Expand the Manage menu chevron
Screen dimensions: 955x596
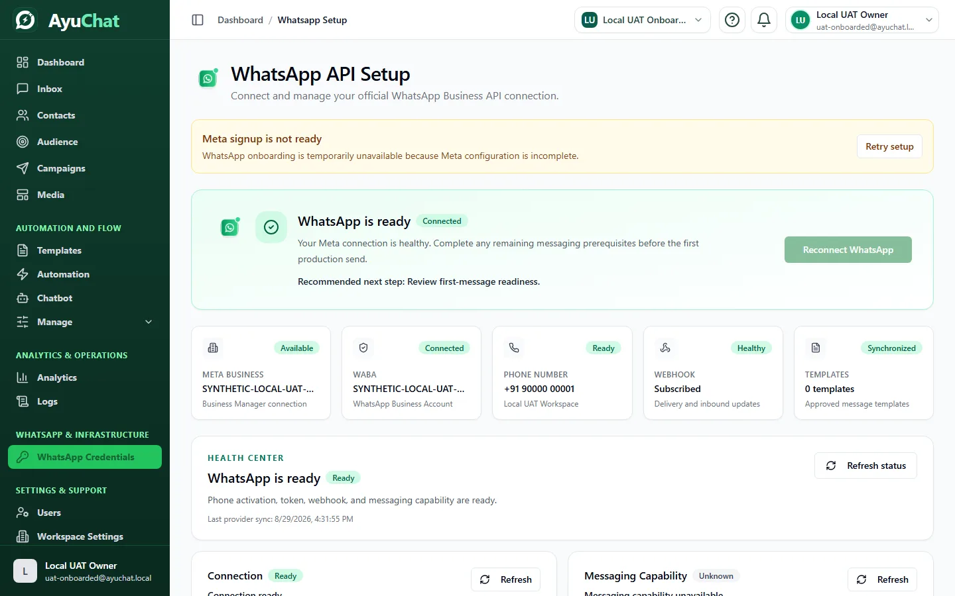click(x=149, y=322)
